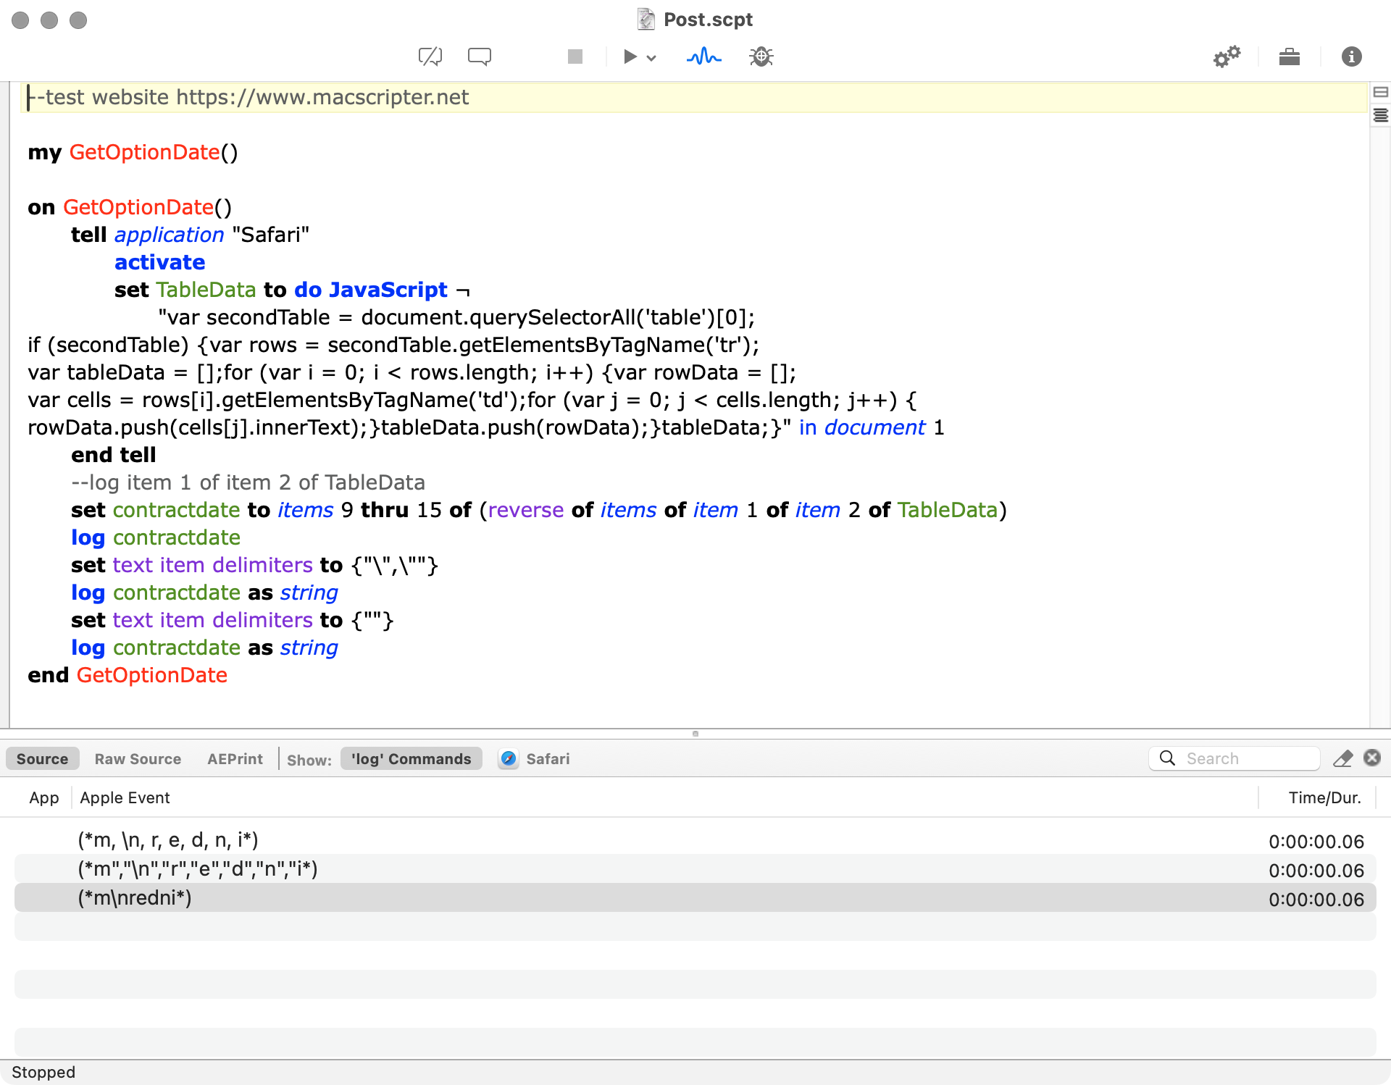Switch to the Raw Source tab
This screenshot has height=1085, width=1391.
tap(138, 758)
